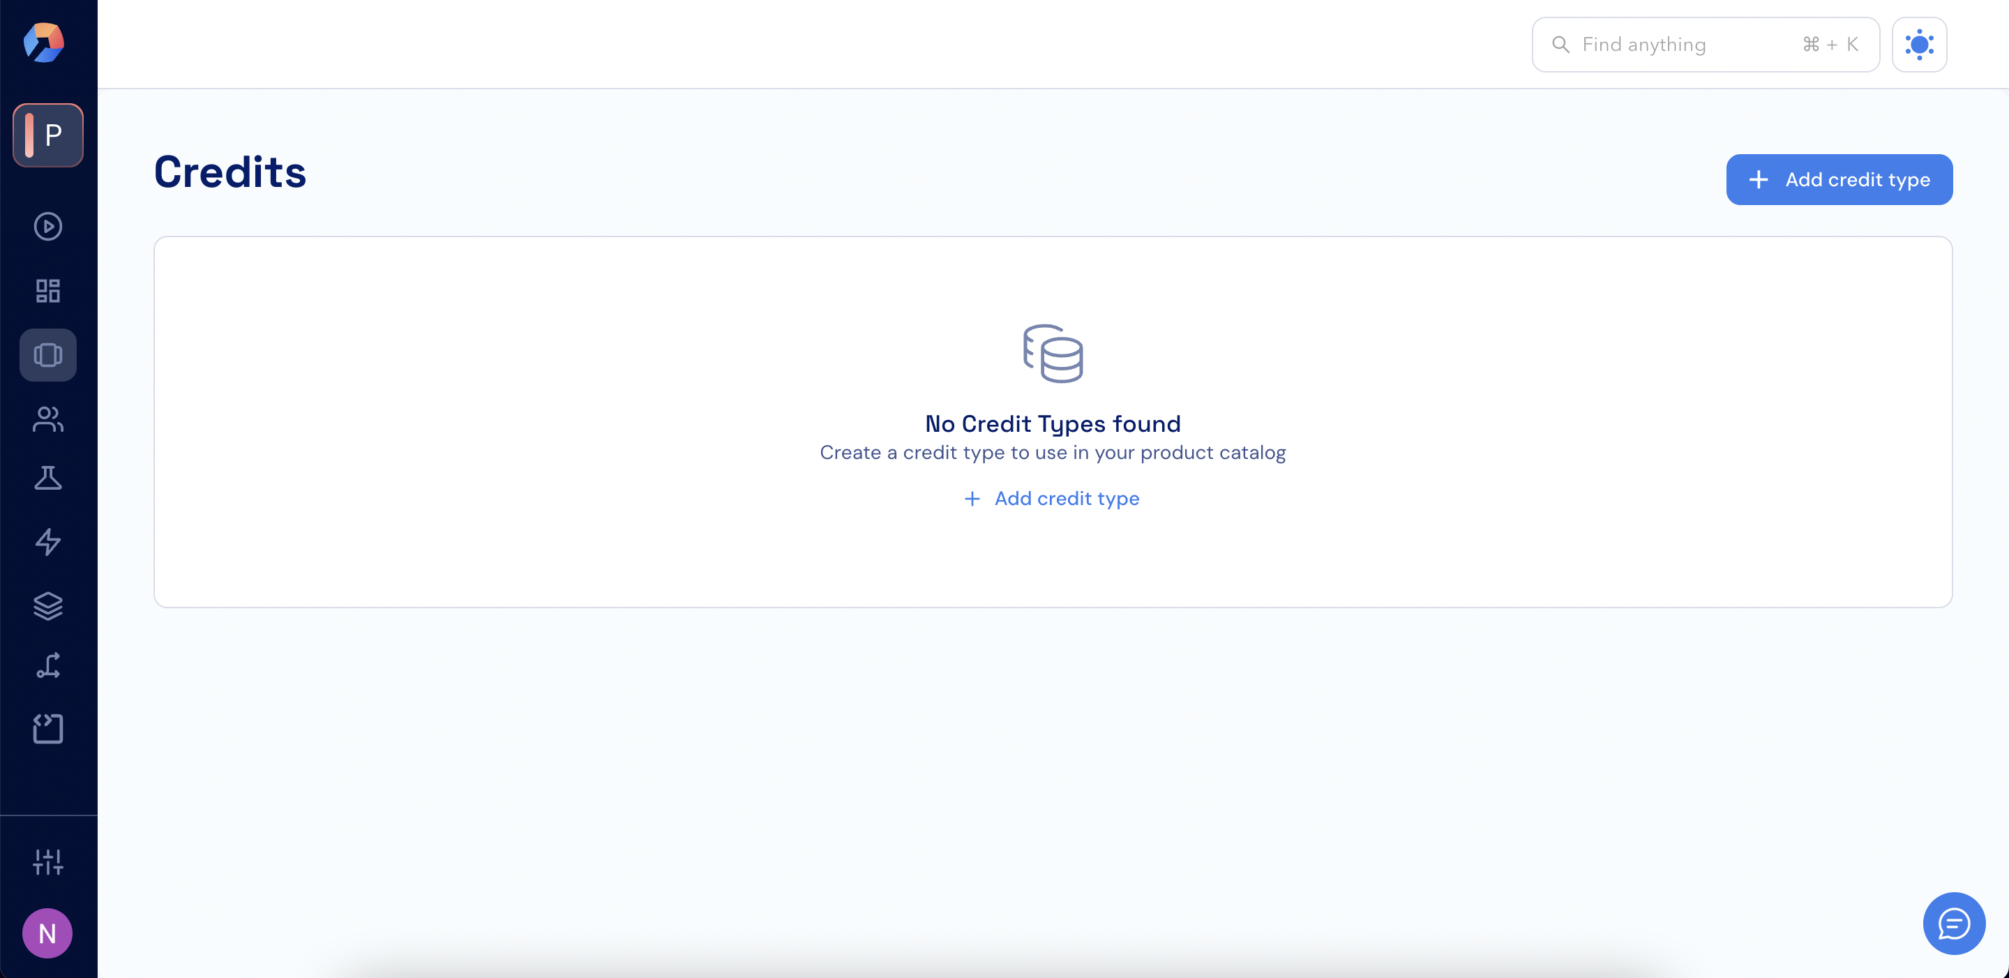Open the project switcher labeled P
This screenshot has width=2009, height=978.
coord(48,135)
